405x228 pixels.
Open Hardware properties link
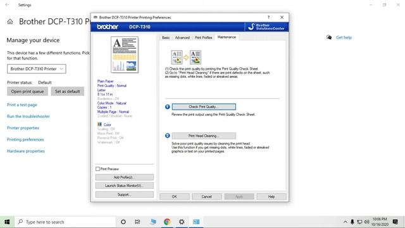point(26,151)
